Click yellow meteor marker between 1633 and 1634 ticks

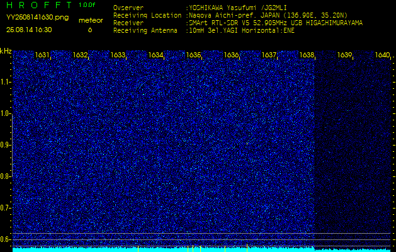coord(138,248)
